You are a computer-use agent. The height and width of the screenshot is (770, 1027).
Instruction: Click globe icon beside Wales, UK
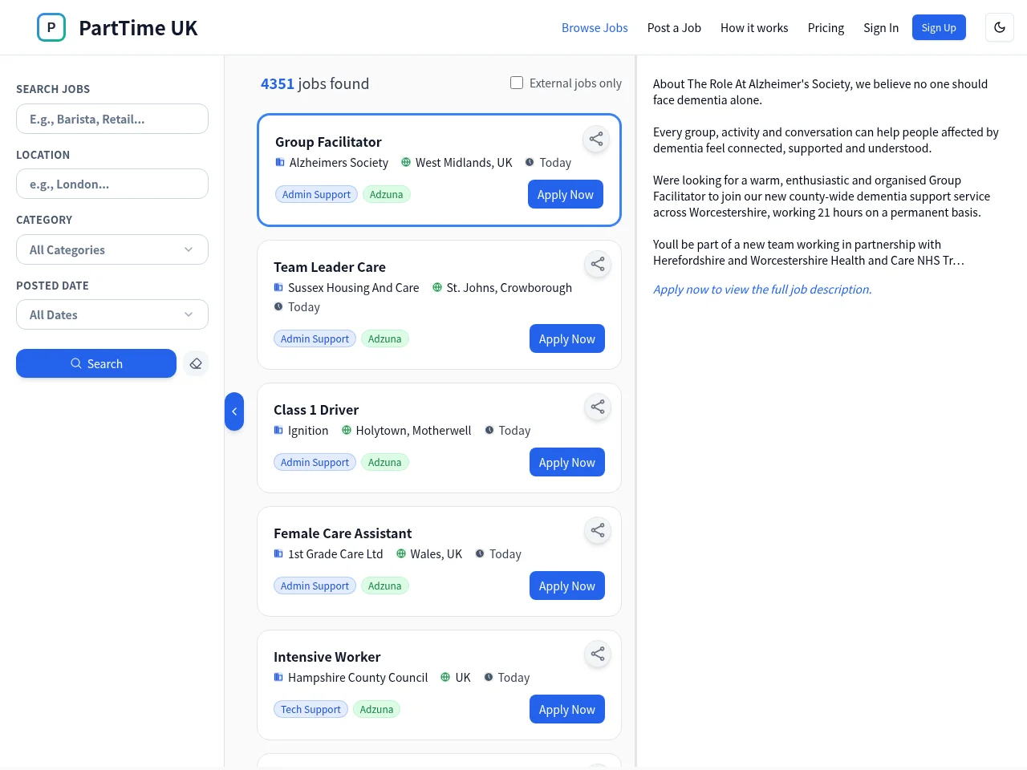[401, 553]
